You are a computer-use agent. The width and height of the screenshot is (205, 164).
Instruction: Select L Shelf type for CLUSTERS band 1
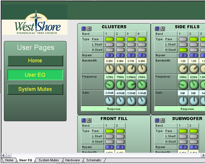pyautogui.click(x=110, y=45)
